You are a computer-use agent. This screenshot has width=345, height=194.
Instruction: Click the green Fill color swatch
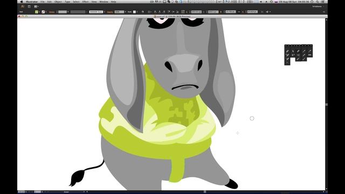(37, 12)
